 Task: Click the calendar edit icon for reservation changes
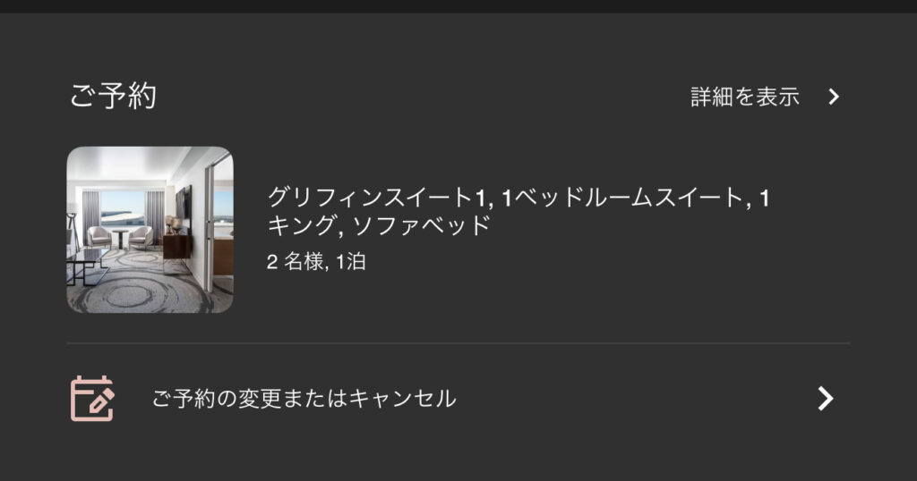(x=92, y=399)
